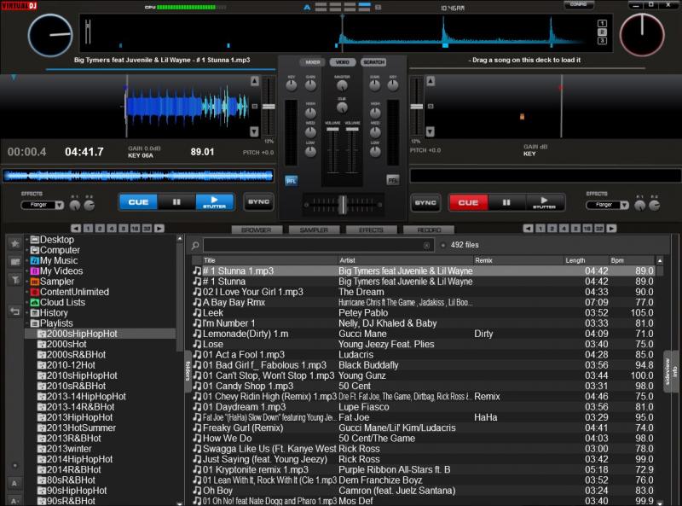This screenshot has width=682, height=506.
Task: Click the headphone CUE mix knob
Action: [x=343, y=108]
